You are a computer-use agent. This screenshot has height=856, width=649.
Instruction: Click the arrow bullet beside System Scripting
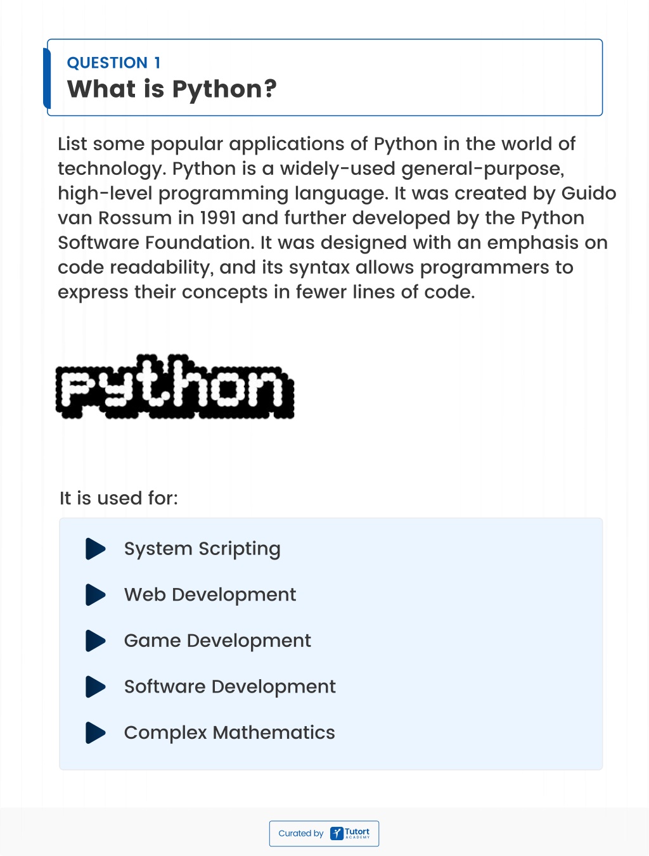(x=96, y=549)
